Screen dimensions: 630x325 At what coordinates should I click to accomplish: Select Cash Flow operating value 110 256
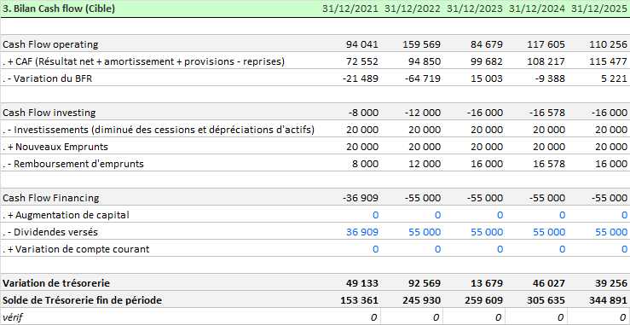(609, 44)
